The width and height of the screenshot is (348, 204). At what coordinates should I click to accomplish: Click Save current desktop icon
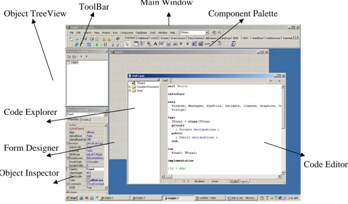click(214, 32)
